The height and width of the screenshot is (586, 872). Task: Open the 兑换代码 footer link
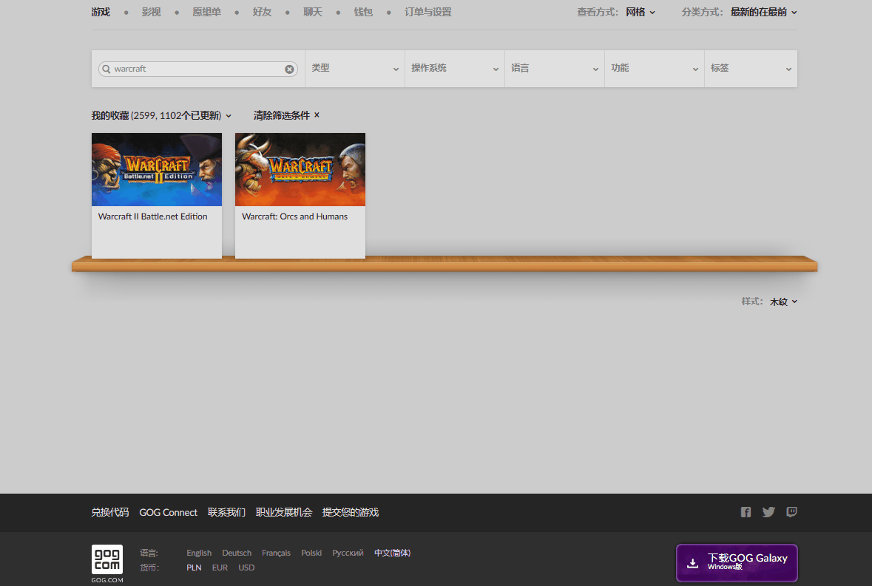point(110,512)
